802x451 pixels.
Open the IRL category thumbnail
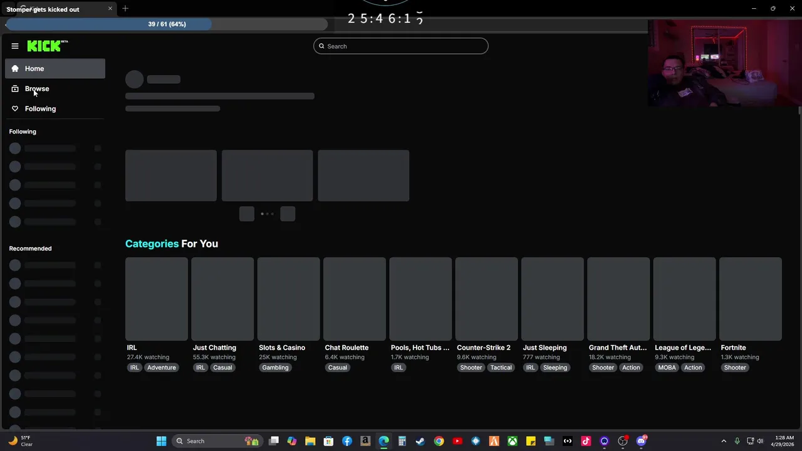[157, 299]
